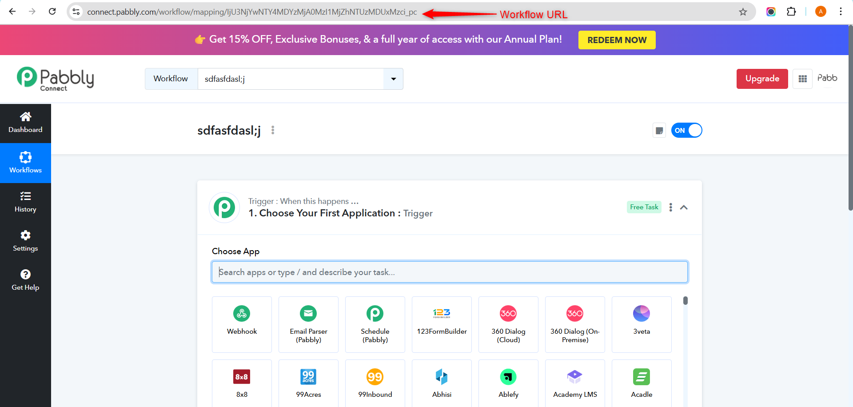Open site information icon in address bar
853x407 pixels.
[x=76, y=12]
